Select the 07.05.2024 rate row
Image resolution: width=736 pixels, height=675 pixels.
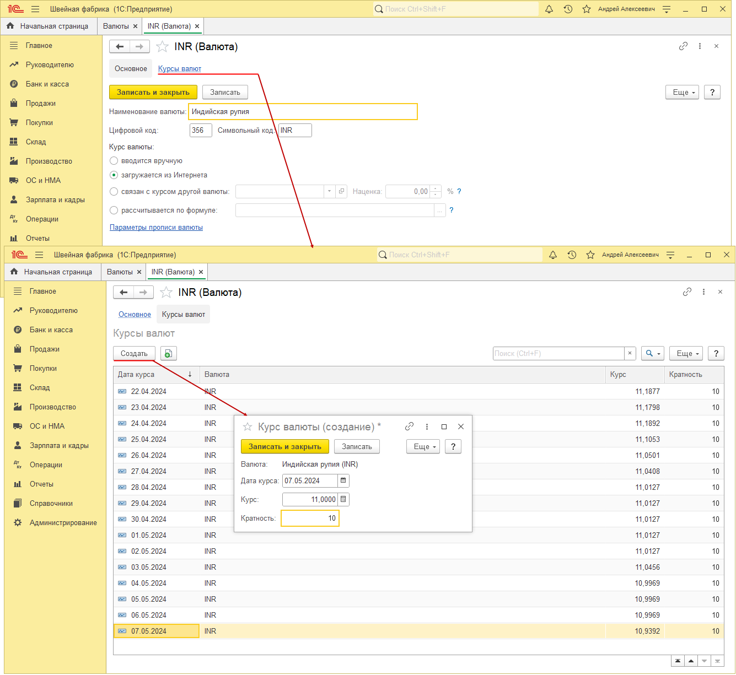[x=418, y=631]
